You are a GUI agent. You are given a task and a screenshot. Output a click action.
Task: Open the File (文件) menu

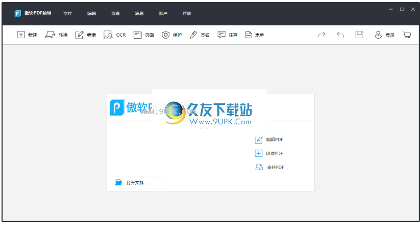pyautogui.click(x=68, y=13)
